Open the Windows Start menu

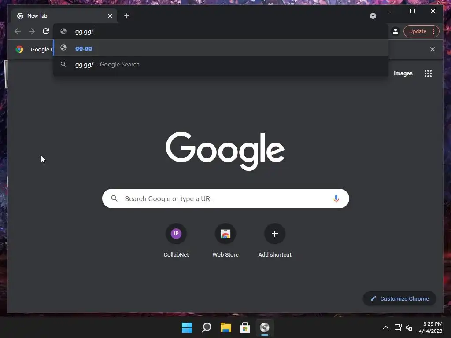click(187, 327)
